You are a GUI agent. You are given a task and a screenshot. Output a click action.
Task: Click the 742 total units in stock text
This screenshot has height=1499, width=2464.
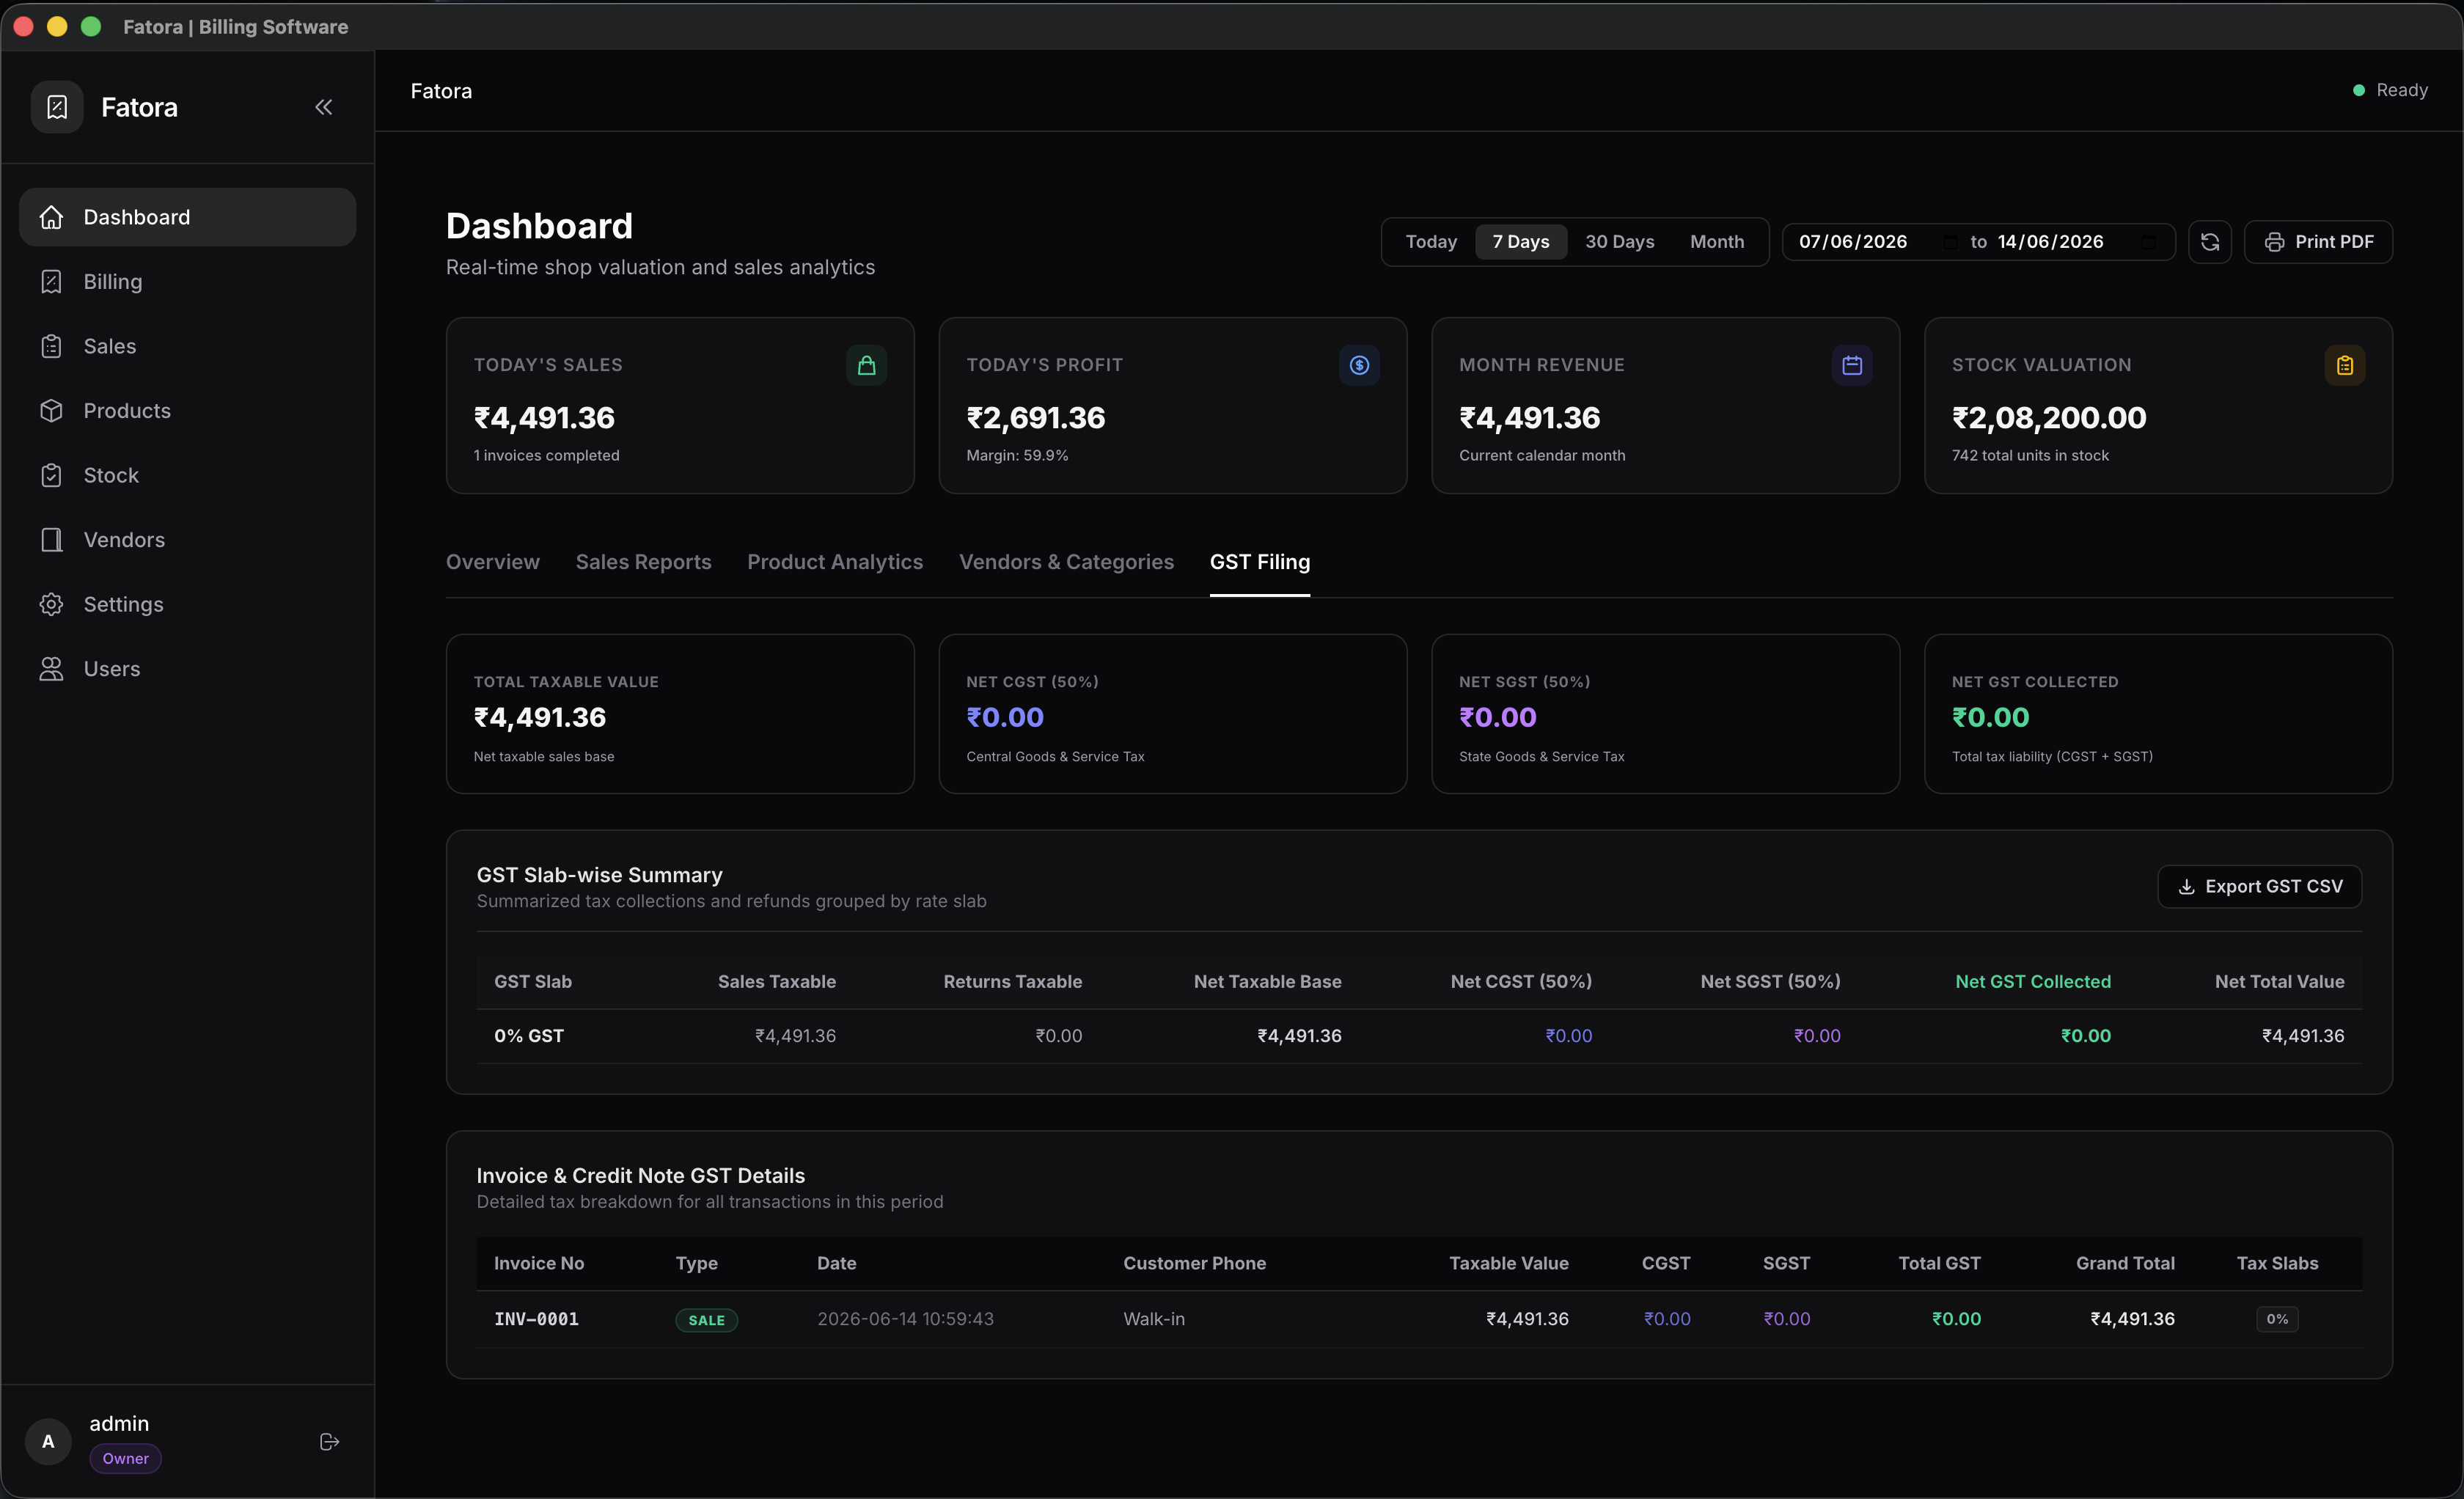[x=2030, y=455]
